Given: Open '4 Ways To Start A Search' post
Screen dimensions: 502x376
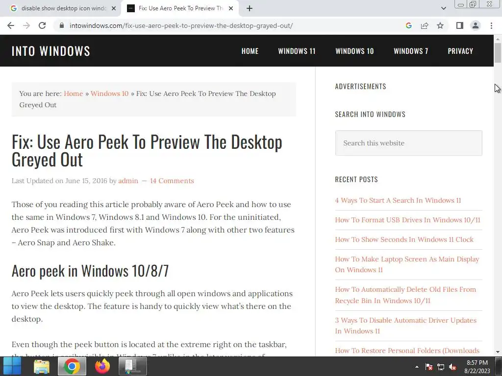Looking at the screenshot, I should pos(398,200).
